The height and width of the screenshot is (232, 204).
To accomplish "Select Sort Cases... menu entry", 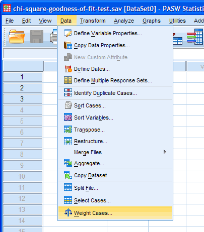I will pyautogui.click(x=115, y=105).
